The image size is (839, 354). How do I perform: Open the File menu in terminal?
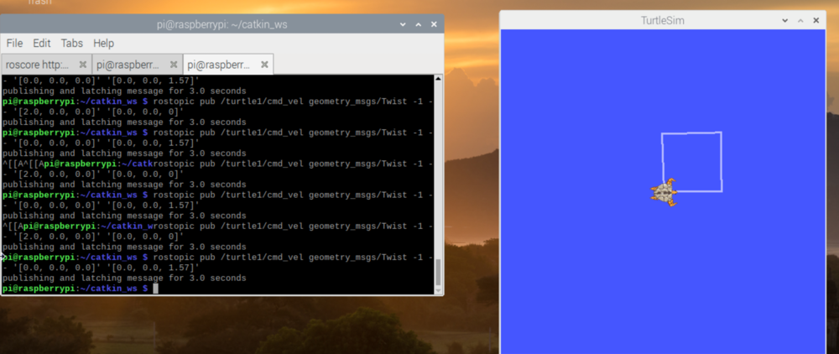click(x=14, y=43)
